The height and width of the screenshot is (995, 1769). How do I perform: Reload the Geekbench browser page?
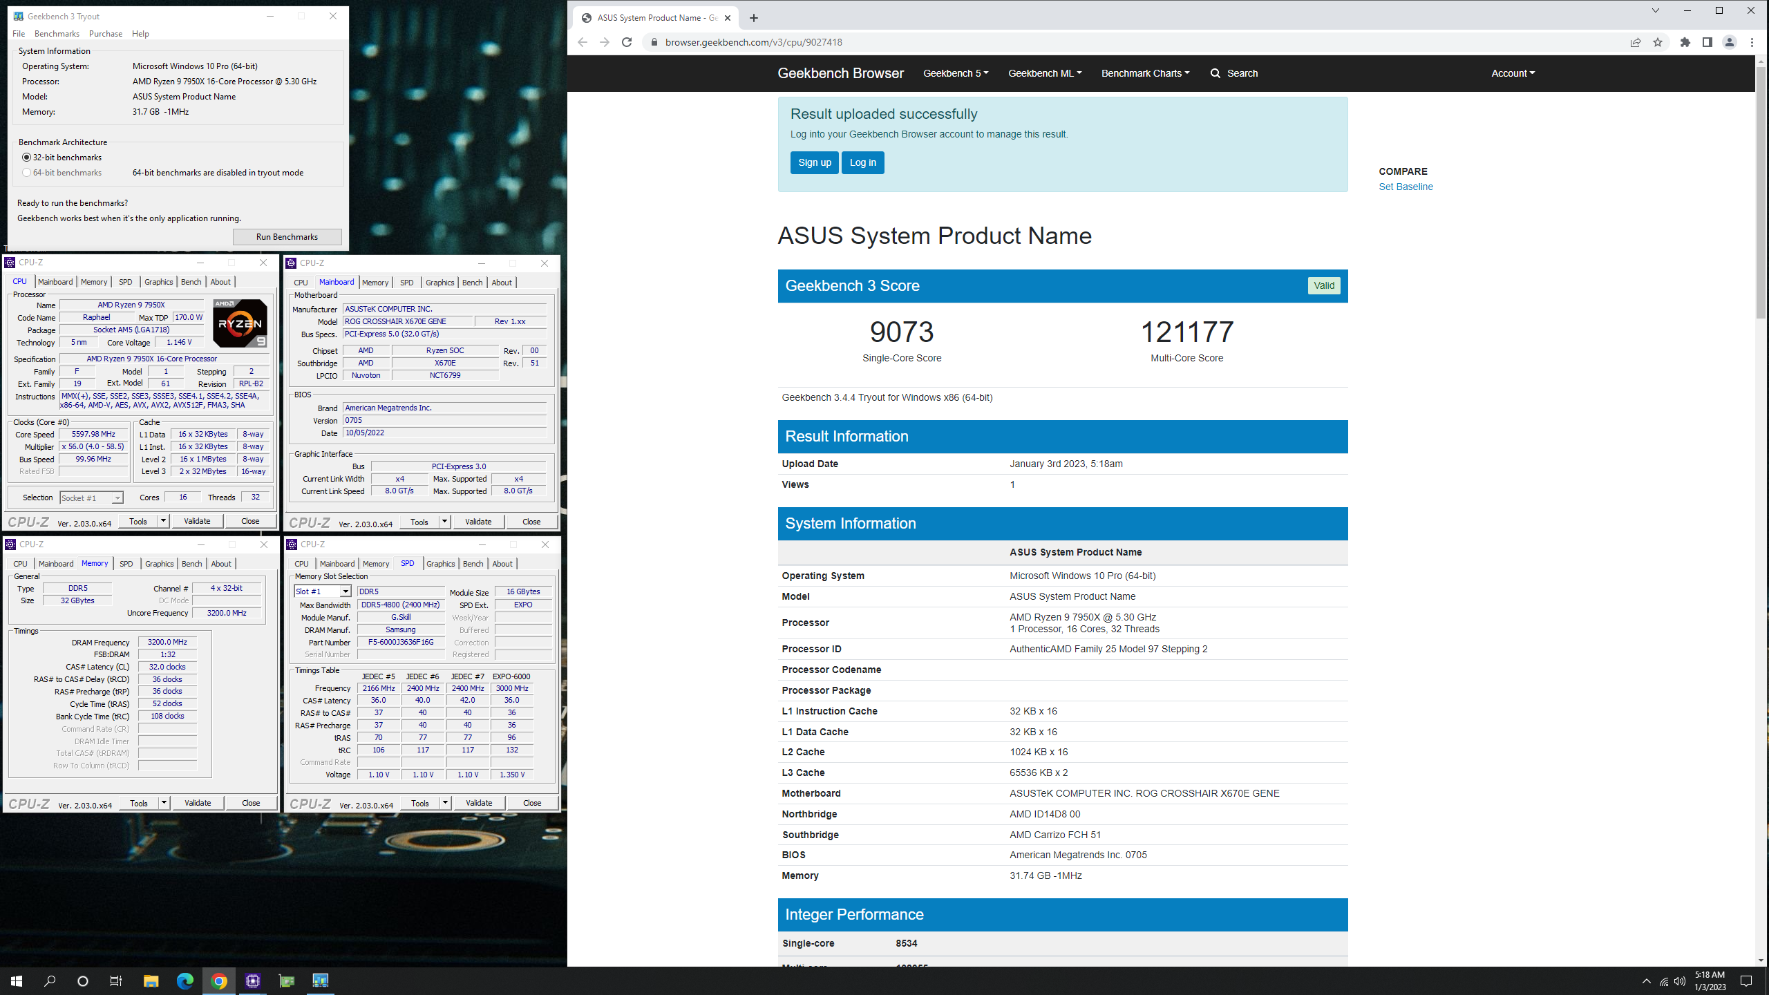point(627,42)
